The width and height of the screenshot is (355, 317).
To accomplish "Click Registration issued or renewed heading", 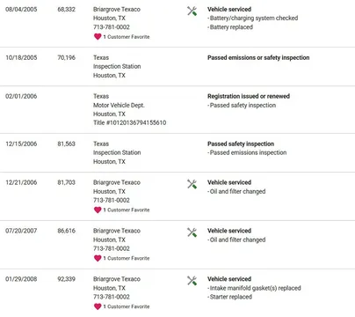I will [249, 96].
